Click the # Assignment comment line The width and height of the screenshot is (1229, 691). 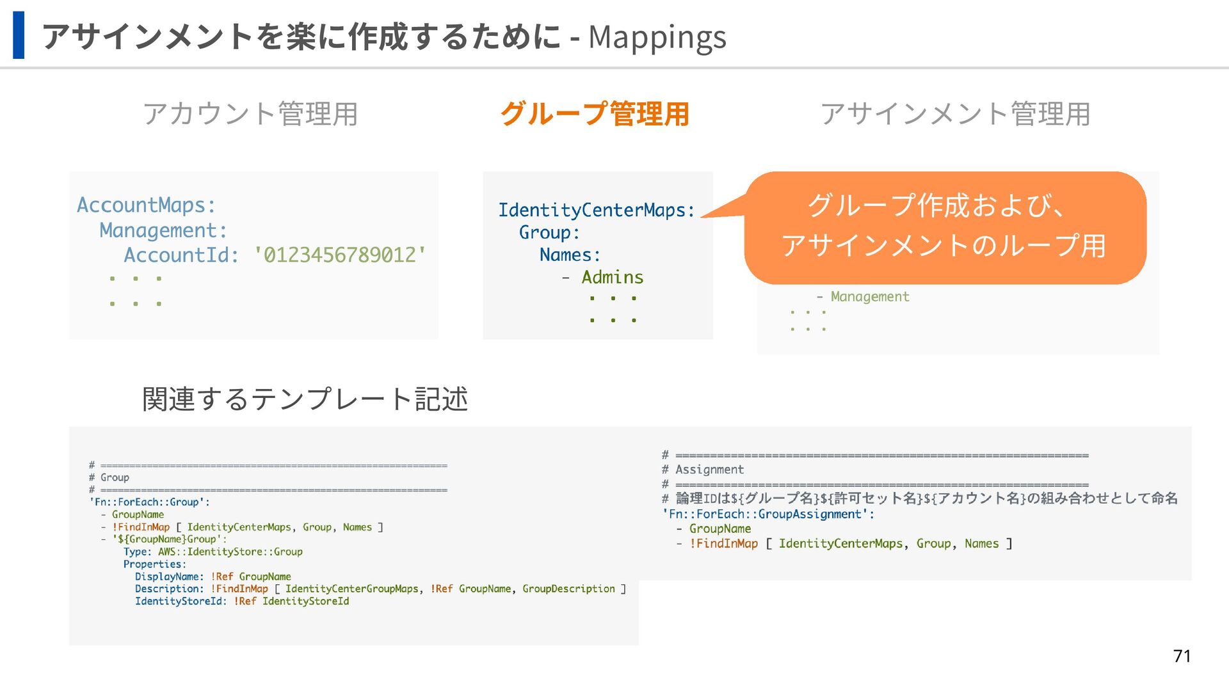(x=703, y=470)
